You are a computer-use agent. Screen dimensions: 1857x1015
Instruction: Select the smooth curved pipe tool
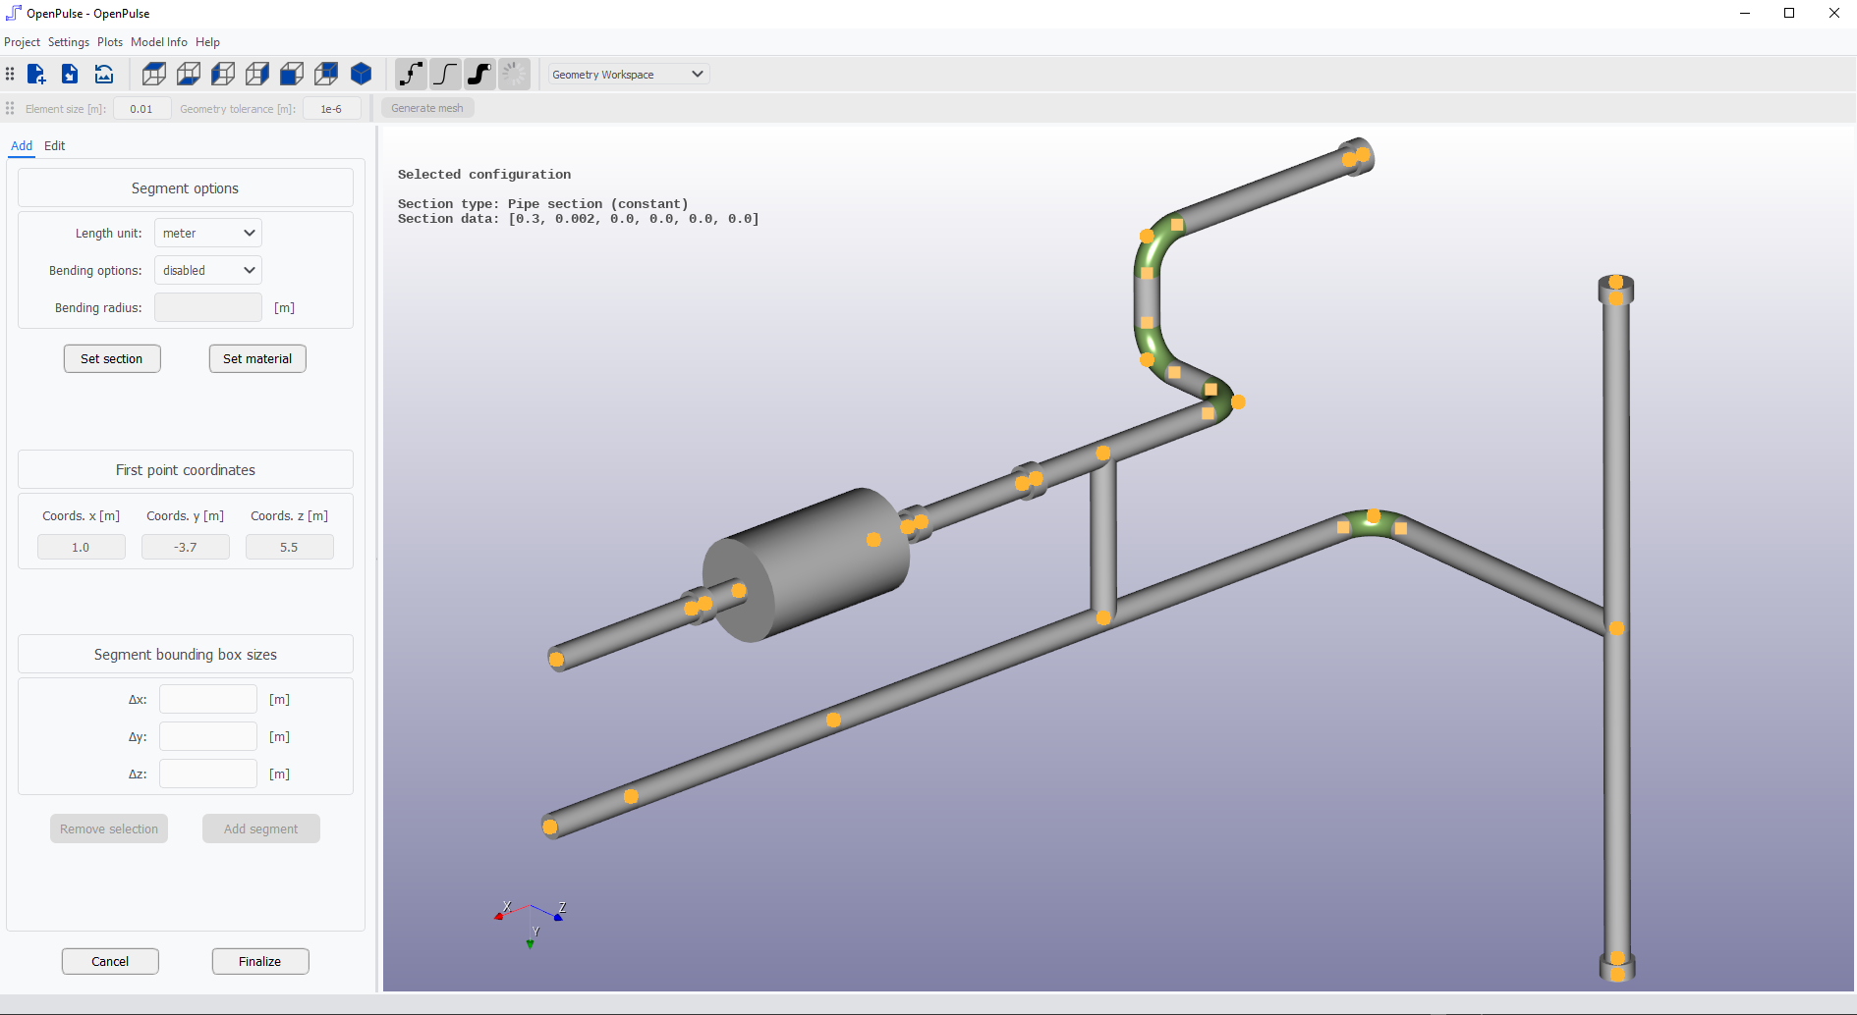pyautogui.click(x=445, y=74)
